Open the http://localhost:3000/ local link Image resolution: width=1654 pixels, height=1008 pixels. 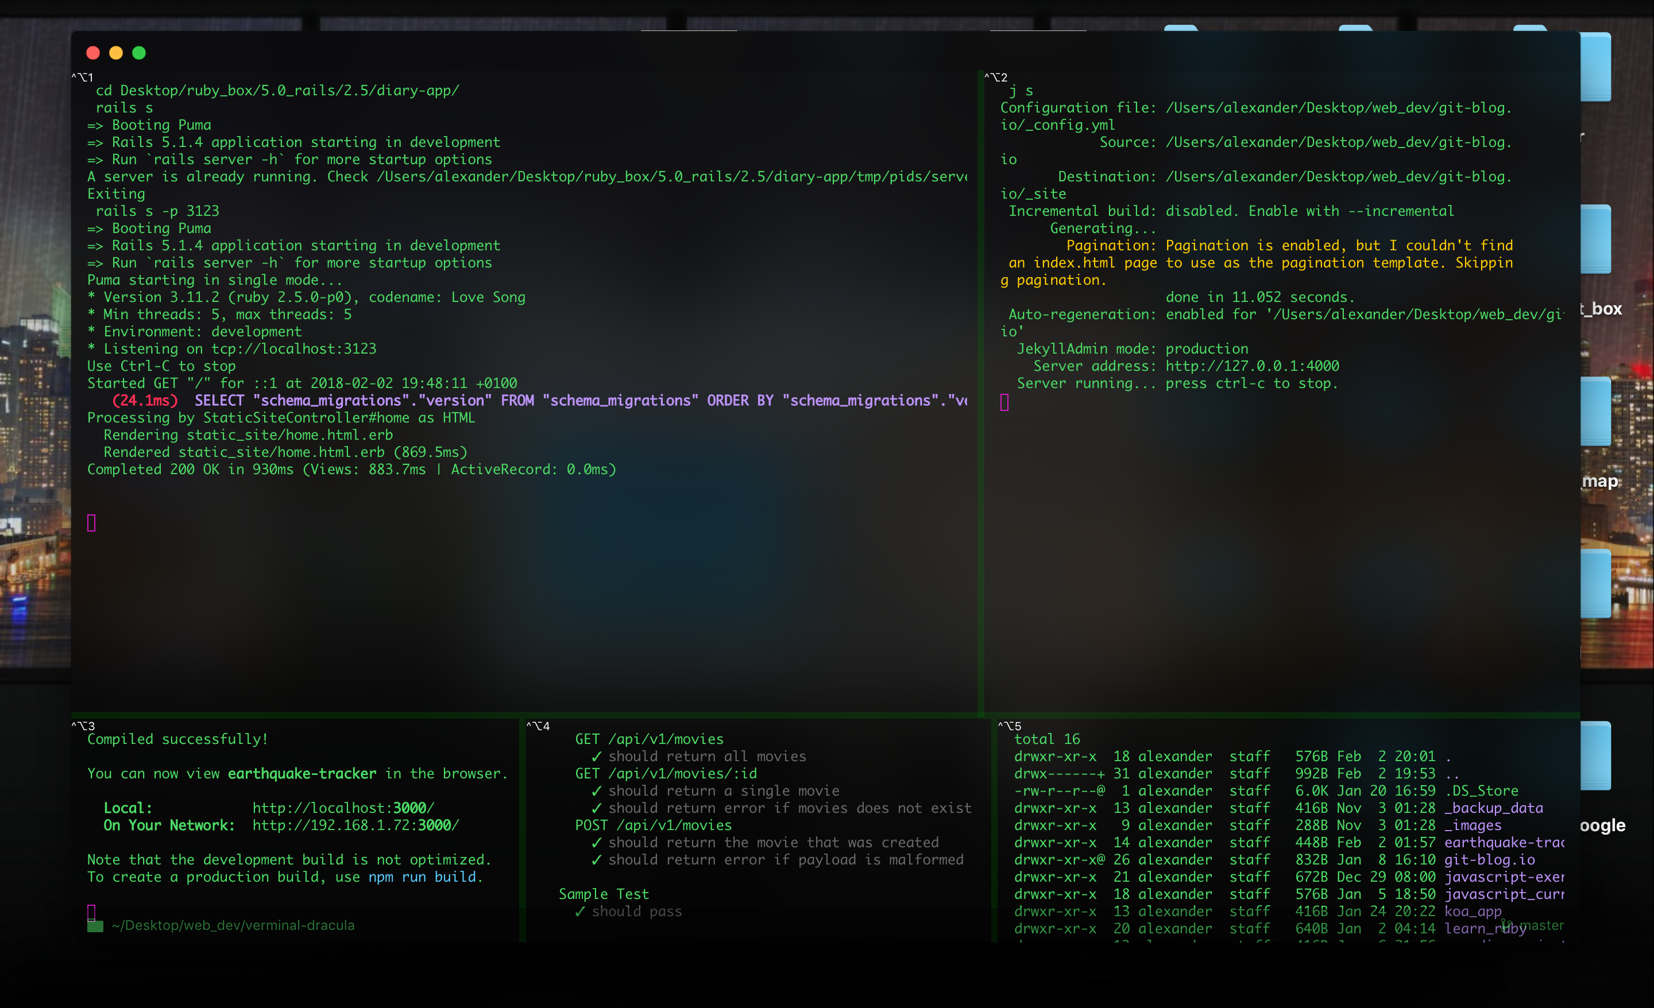coord(343,808)
